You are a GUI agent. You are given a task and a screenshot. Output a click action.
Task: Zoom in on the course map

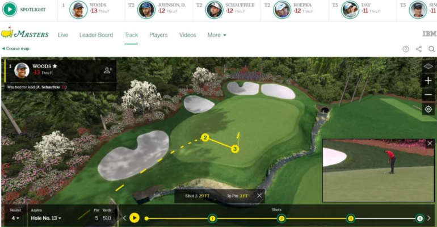(x=428, y=81)
